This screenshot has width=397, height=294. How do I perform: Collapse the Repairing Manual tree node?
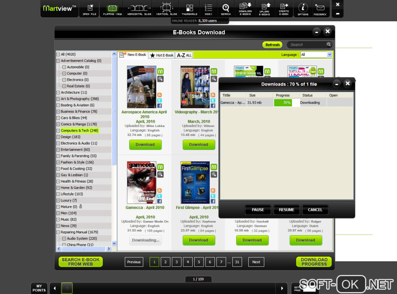58,232
